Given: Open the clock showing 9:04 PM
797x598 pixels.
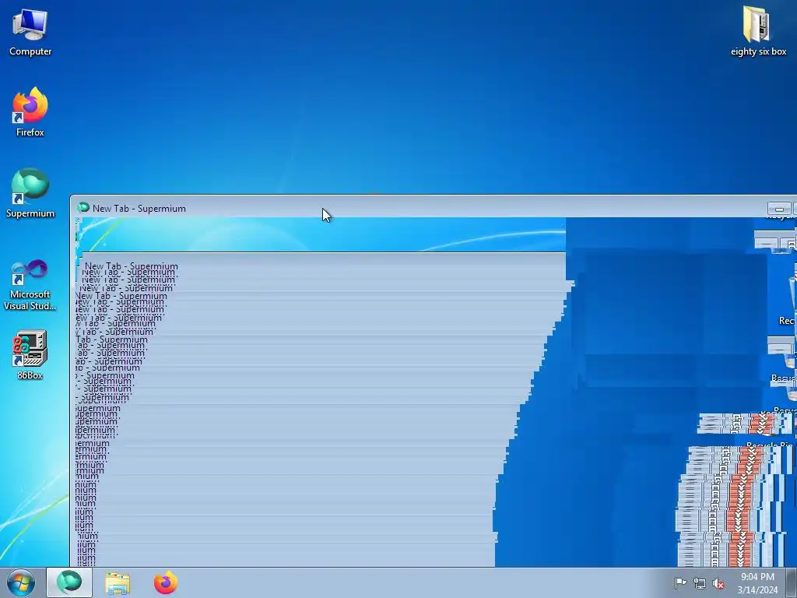Looking at the screenshot, I should (757, 583).
